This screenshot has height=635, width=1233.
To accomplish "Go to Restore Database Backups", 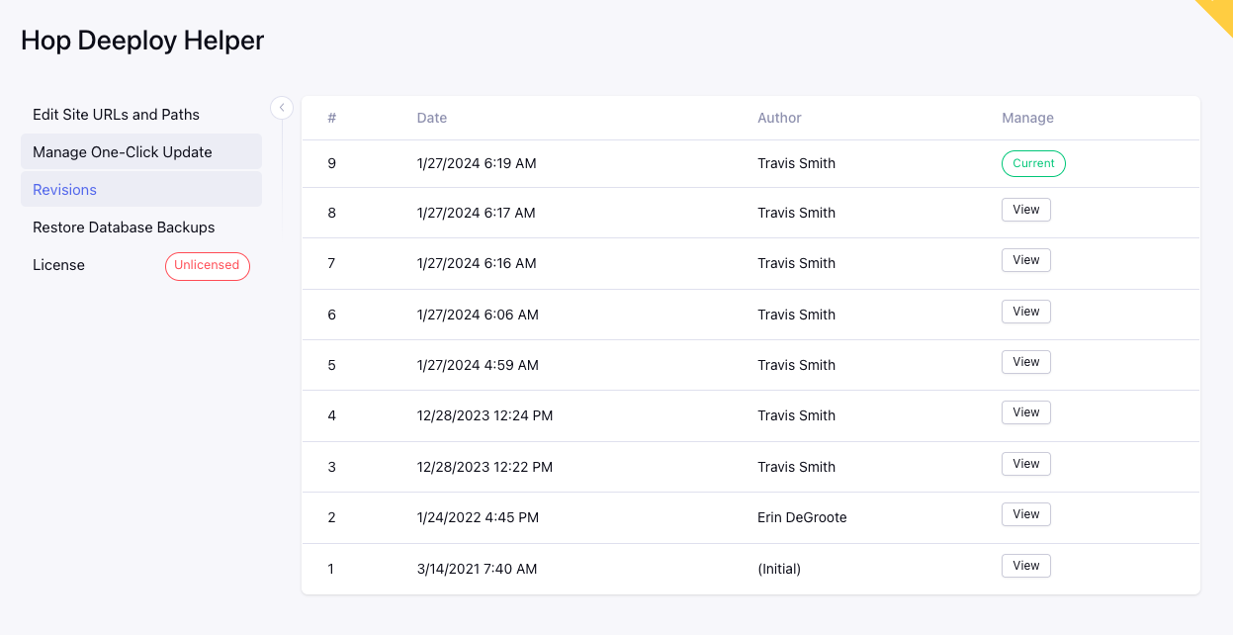I will click(124, 227).
